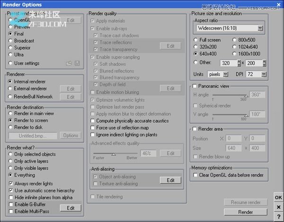Click the width 320 spinner arrows
Screen dimensions: 284x222
pyautogui.click(x=239, y=63)
